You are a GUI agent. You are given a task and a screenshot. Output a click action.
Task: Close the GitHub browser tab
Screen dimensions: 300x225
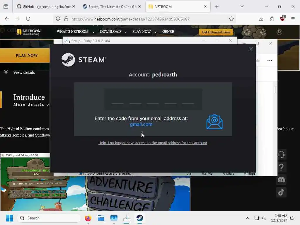(74, 6)
